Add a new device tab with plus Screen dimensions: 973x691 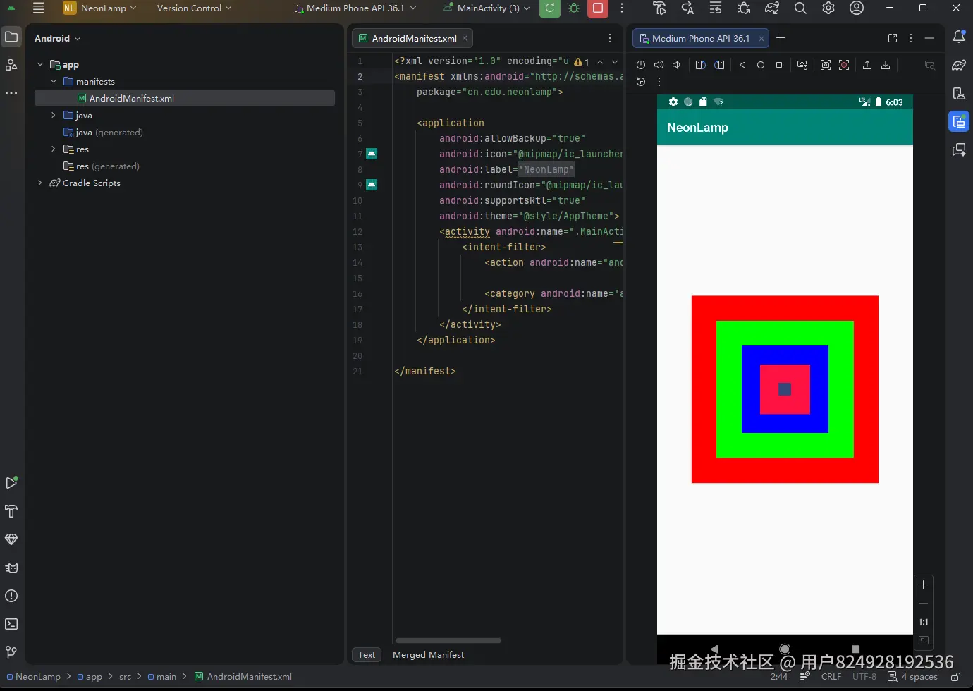tap(781, 38)
